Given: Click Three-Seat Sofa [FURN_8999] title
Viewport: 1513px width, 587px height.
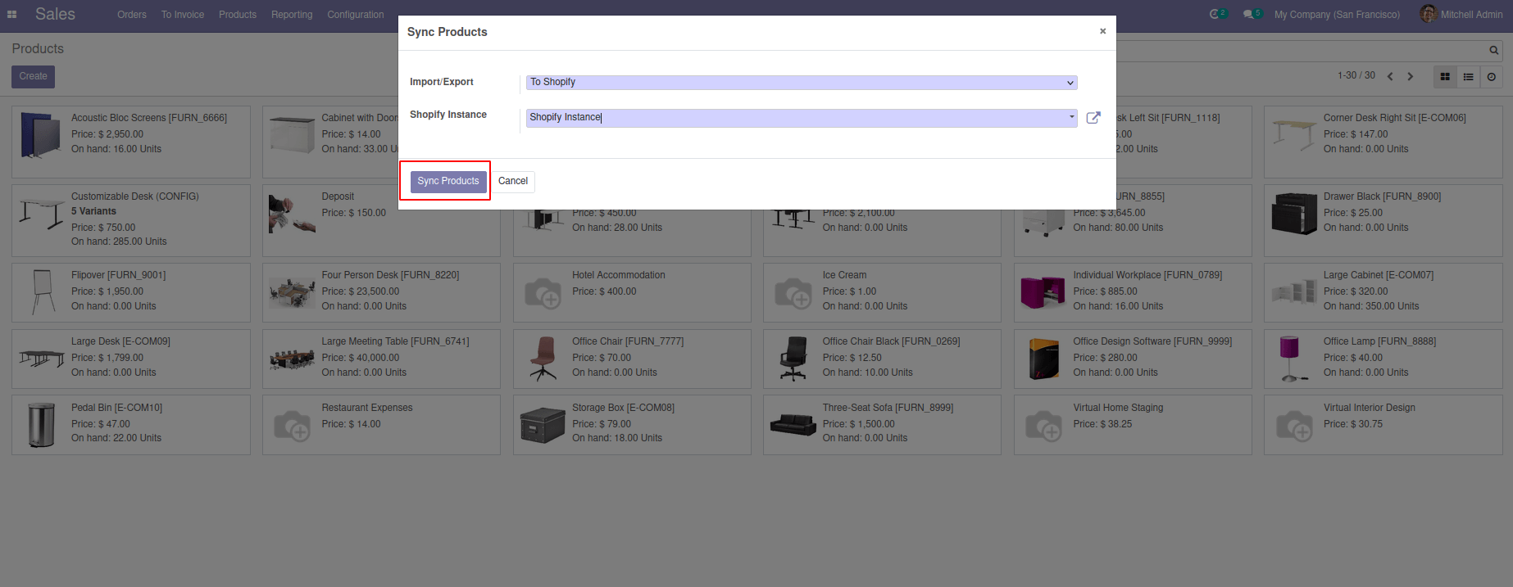Looking at the screenshot, I should click(x=888, y=408).
